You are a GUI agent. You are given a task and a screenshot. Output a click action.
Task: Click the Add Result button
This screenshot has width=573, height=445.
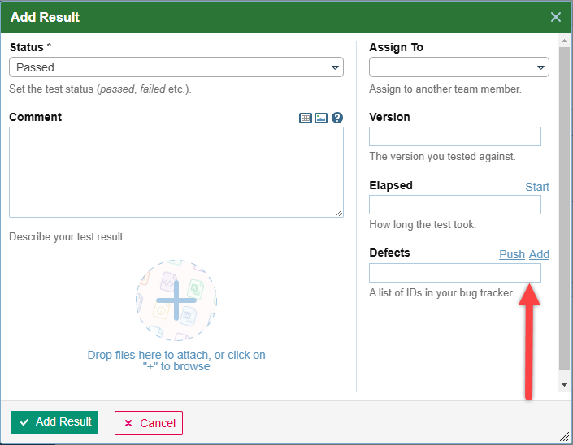click(54, 422)
